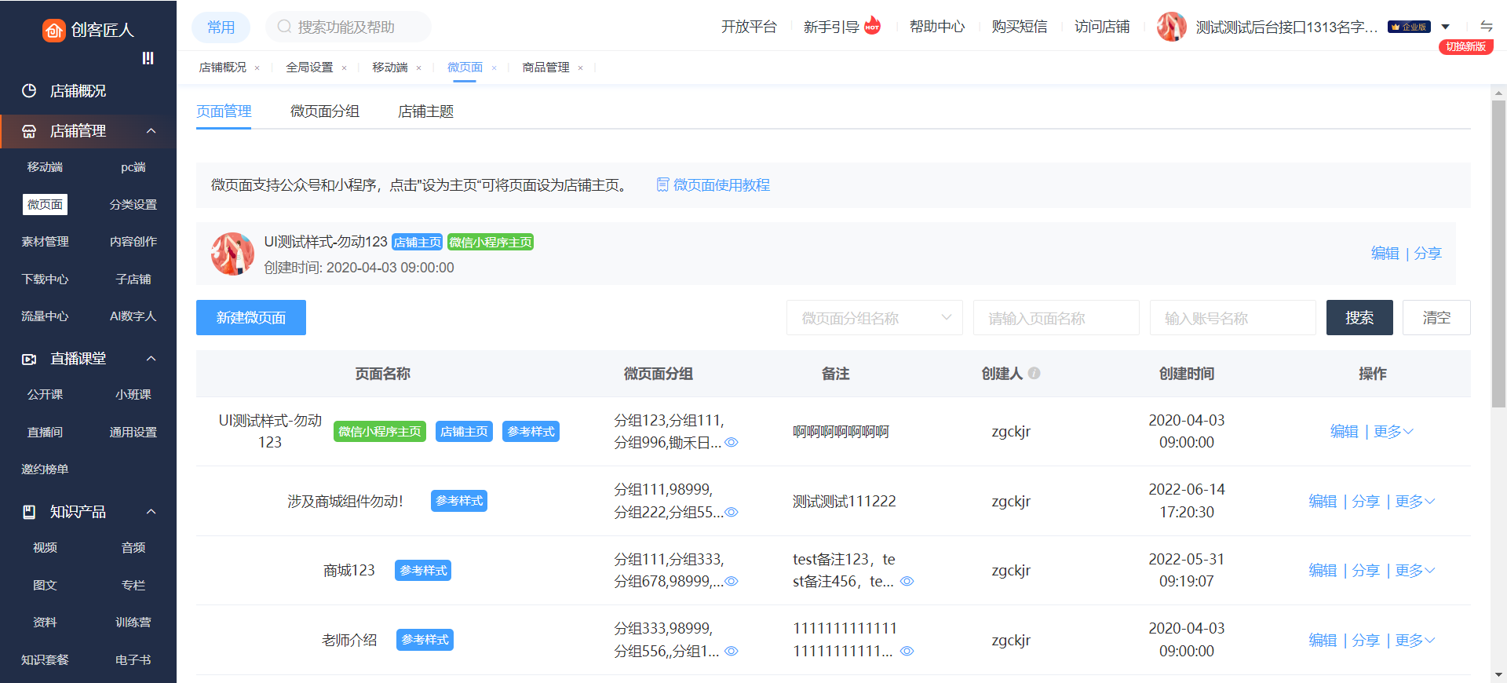Expand 更多 options for 商城123 row
This screenshot has height=683, width=1507.
[x=1414, y=571]
